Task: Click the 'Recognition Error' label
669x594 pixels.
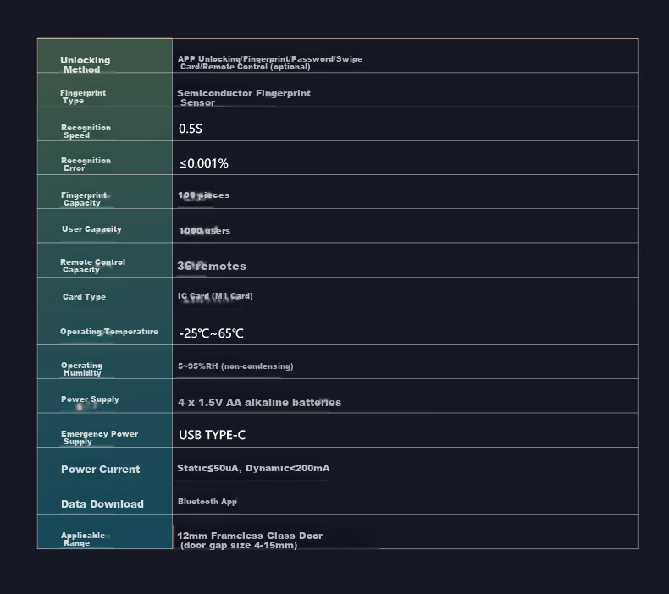Action: pos(86,164)
